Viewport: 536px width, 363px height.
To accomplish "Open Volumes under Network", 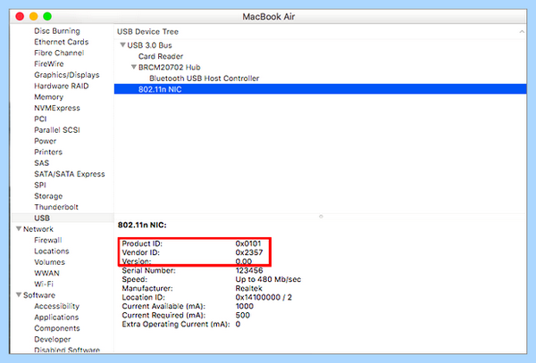I will [x=49, y=262].
